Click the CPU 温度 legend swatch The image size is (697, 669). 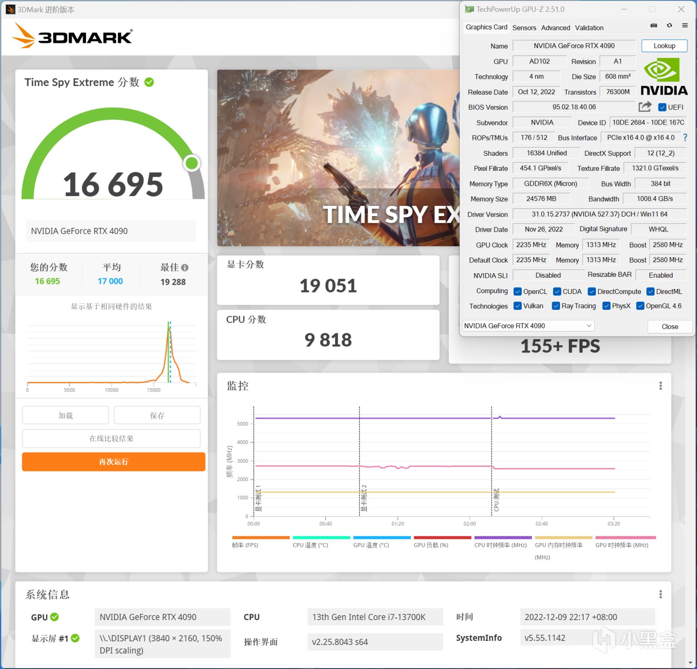click(322, 538)
